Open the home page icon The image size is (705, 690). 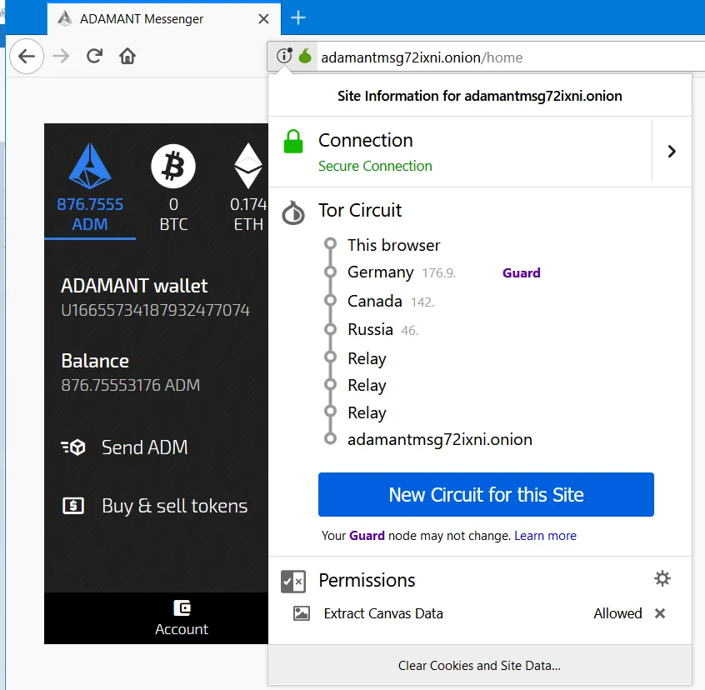click(127, 56)
